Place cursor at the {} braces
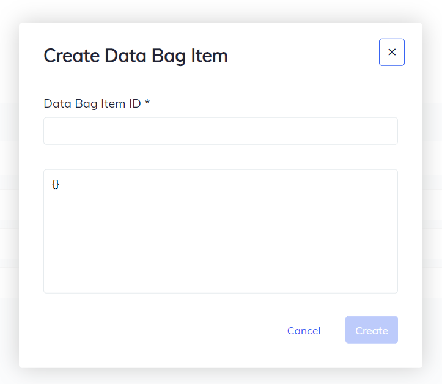 pyautogui.click(x=56, y=183)
